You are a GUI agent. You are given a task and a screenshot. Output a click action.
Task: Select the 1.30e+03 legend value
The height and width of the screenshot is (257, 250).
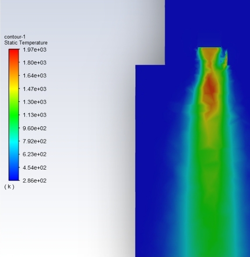pos(35,102)
